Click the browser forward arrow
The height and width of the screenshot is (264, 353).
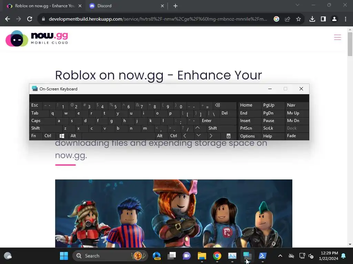[x=19, y=19]
